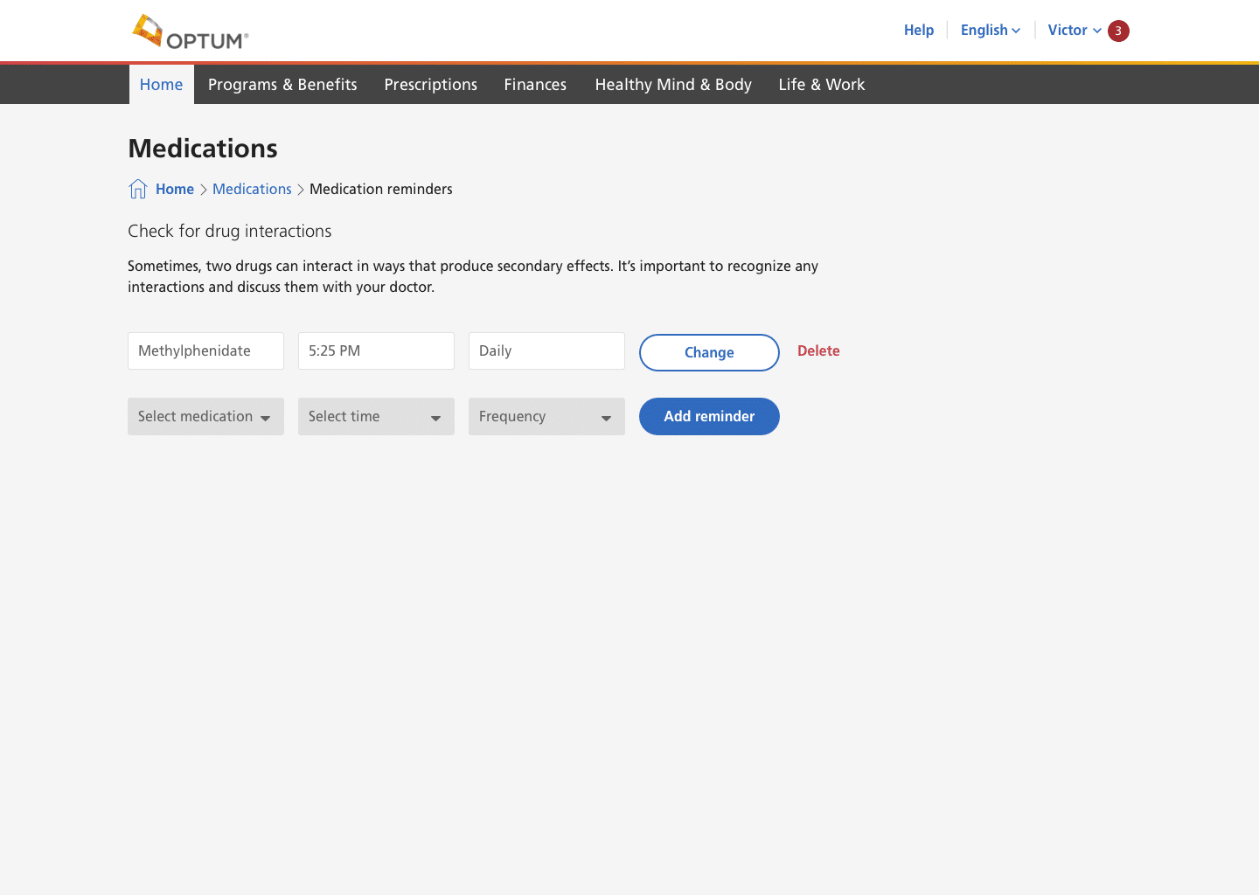Follow the Medications breadcrumb link
This screenshot has height=895, width=1259.
tap(252, 190)
